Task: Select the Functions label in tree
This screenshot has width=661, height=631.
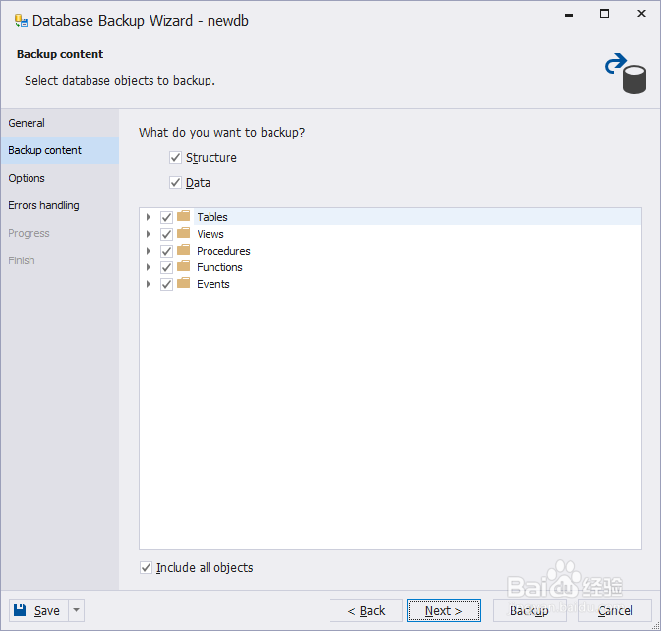Action: (219, 267)
